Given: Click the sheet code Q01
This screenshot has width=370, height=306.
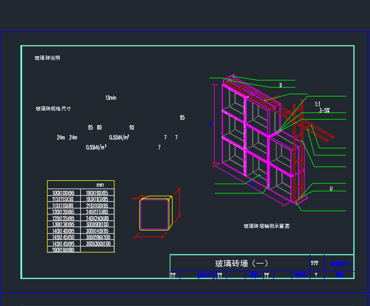Looking at the screenshot, I should [x=340, y=275].
